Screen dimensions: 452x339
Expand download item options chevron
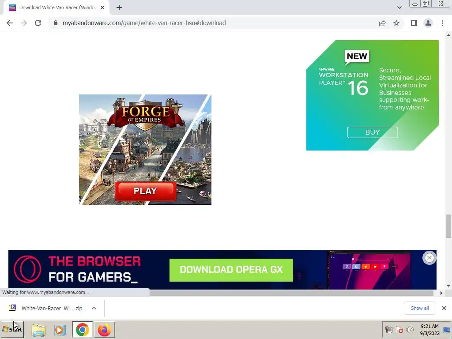click(x=94, y=308)
